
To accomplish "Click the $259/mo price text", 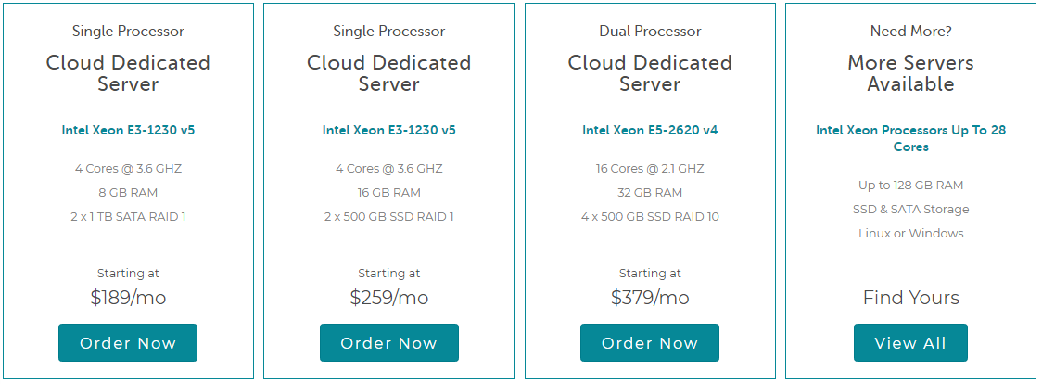I will point(388,298).
